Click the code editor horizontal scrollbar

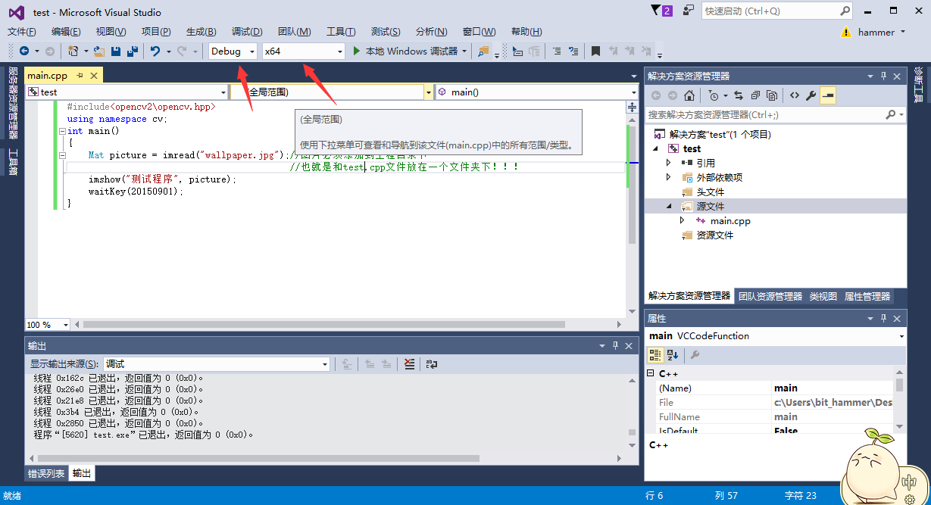click(x=324, y=324)
